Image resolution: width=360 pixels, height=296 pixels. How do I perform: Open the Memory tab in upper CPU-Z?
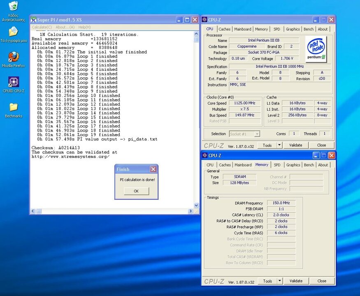coord(261,29)
